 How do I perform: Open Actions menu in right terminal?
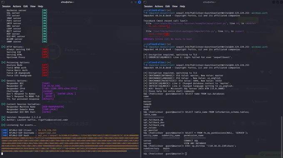[x=159, y=6]
